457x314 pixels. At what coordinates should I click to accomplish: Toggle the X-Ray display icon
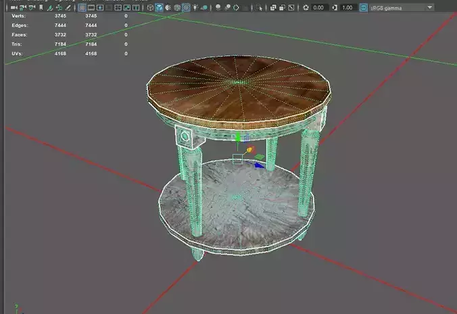pyautogui.click(x=273, y=7)
